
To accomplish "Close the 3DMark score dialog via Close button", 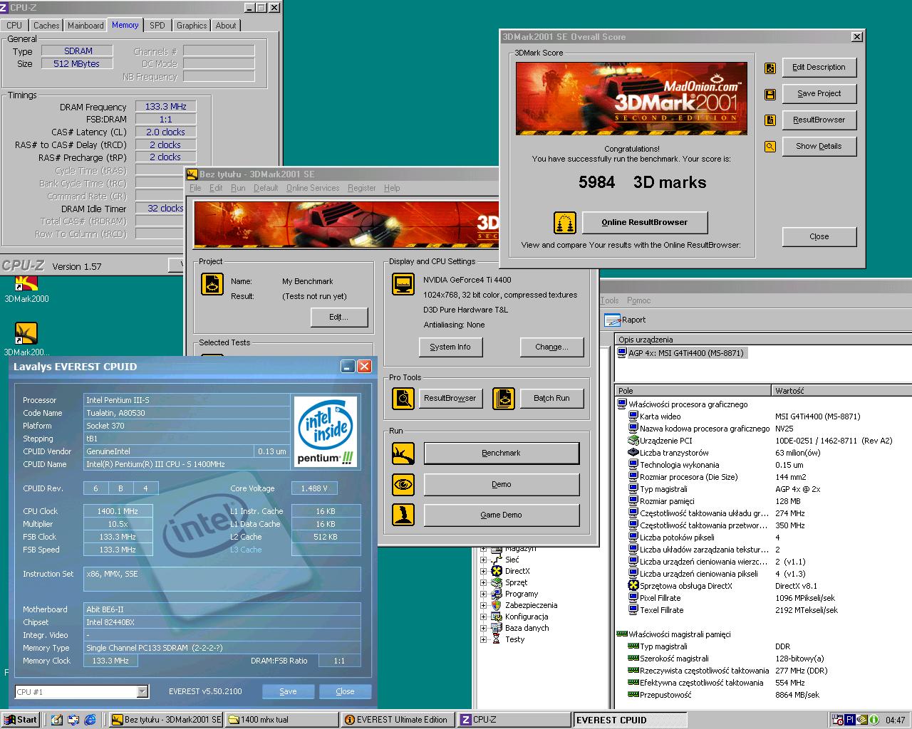I will coord(819,237).
